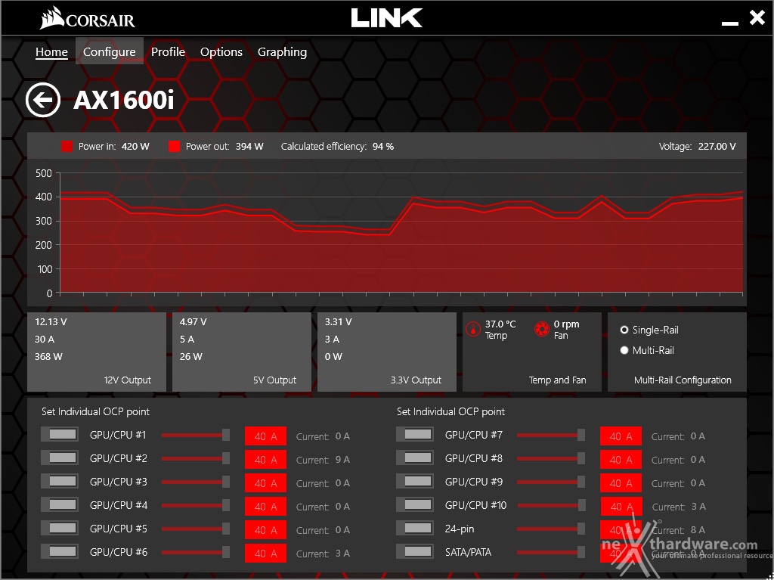Close the Corsair Link window

[x=757, y=18]
